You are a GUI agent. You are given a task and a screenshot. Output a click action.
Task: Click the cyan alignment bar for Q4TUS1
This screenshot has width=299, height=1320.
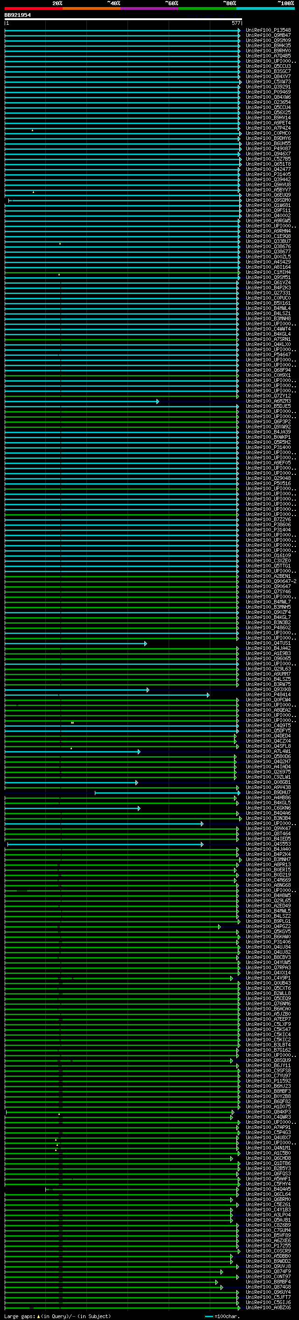(76, 643)
